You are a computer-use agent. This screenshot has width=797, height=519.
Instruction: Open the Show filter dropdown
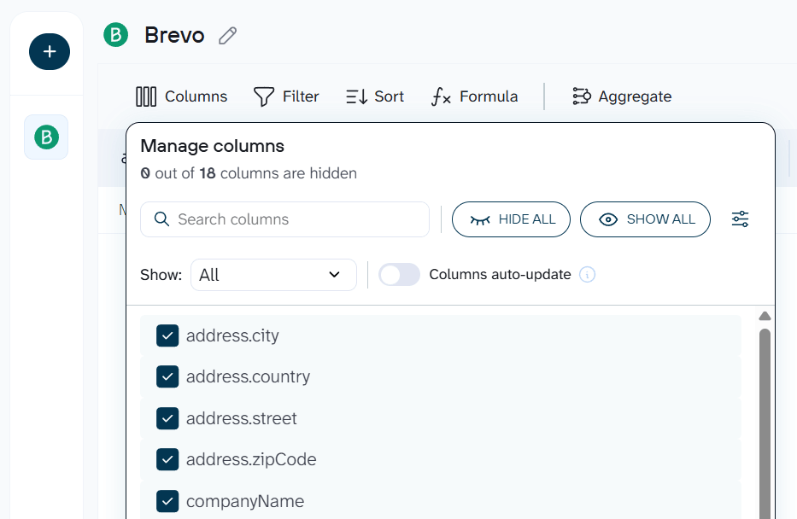[x=273, y=275]
